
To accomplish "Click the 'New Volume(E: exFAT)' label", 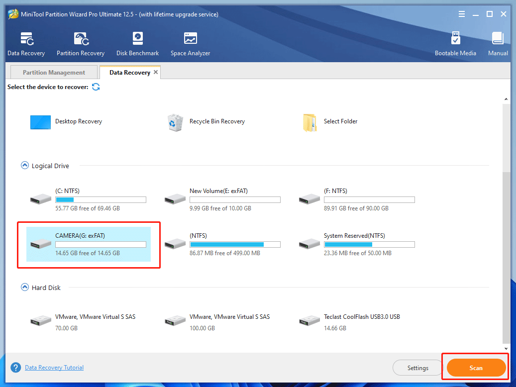I will click(x=218, y=191).
